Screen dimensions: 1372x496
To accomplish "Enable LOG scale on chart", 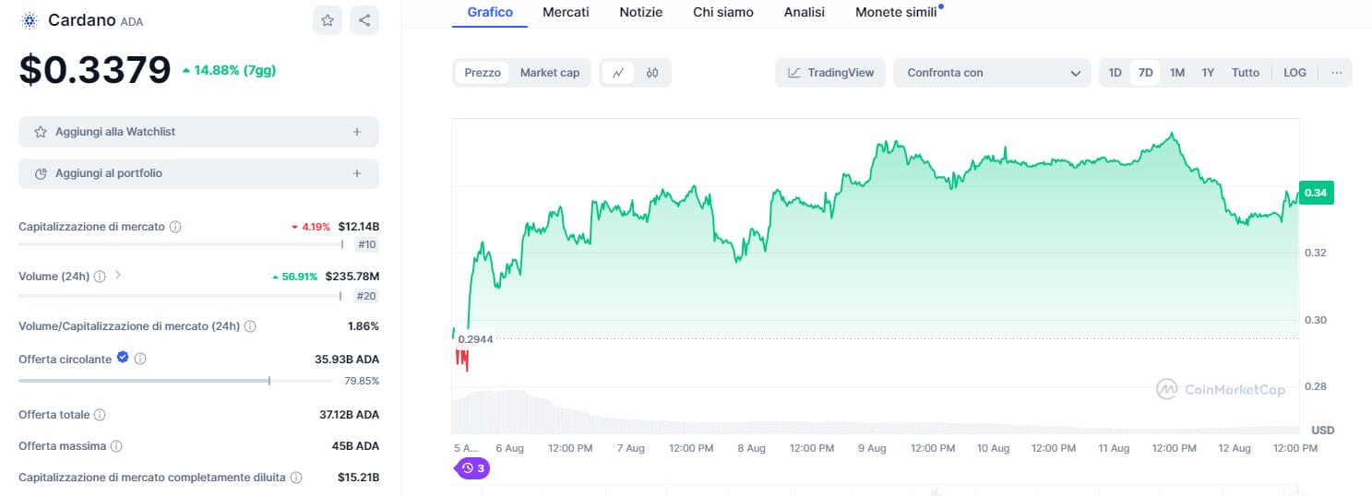I will pyautogui.click(x=1294, y=73).
